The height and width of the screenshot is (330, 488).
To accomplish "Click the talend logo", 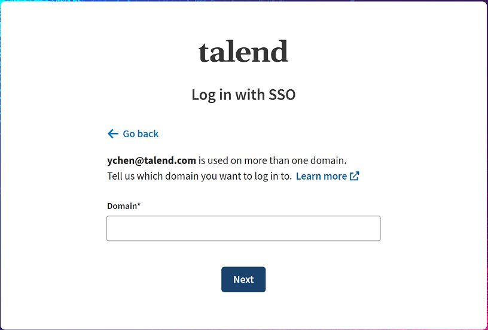I will [x=243, y=52].
